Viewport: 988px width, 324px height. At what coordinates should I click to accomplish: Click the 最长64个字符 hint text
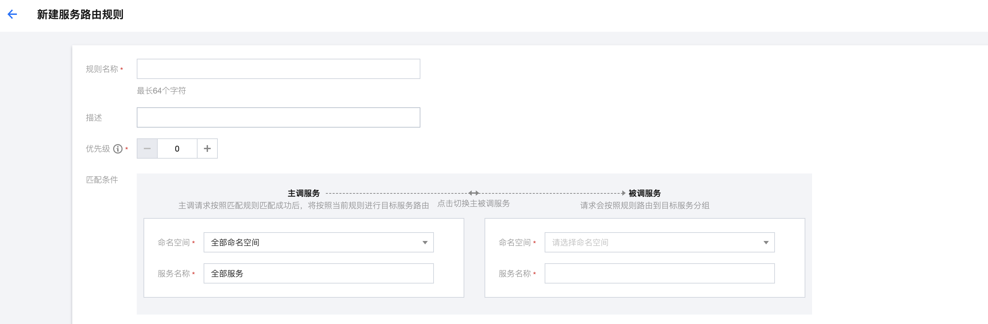tap(161, 91)
